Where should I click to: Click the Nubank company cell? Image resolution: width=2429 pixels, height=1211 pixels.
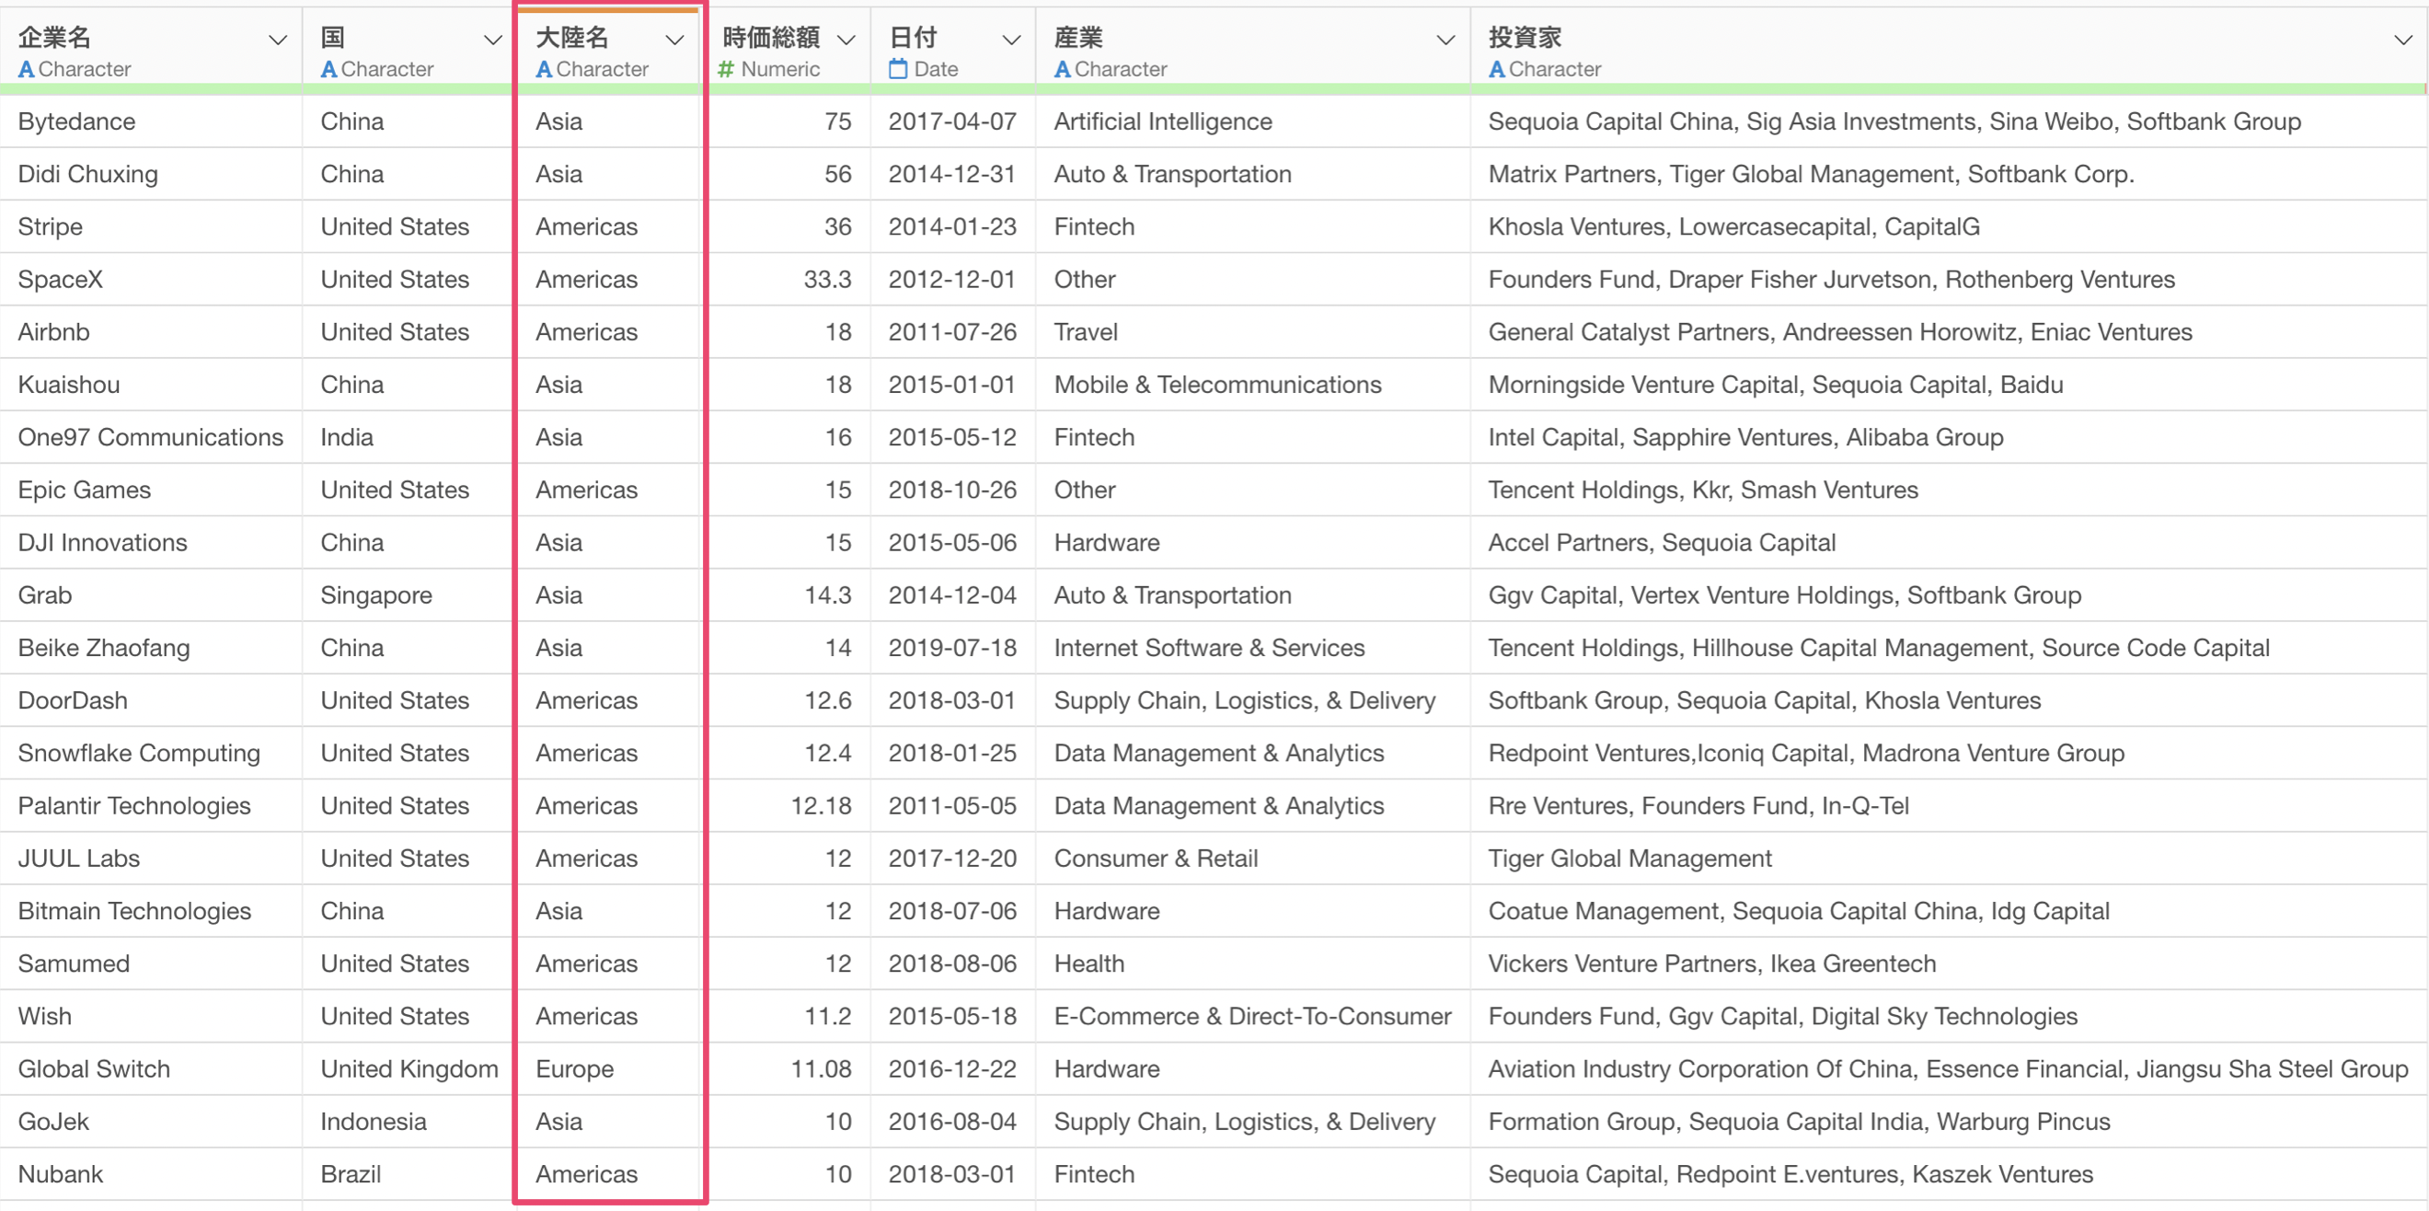[151, 1175]
